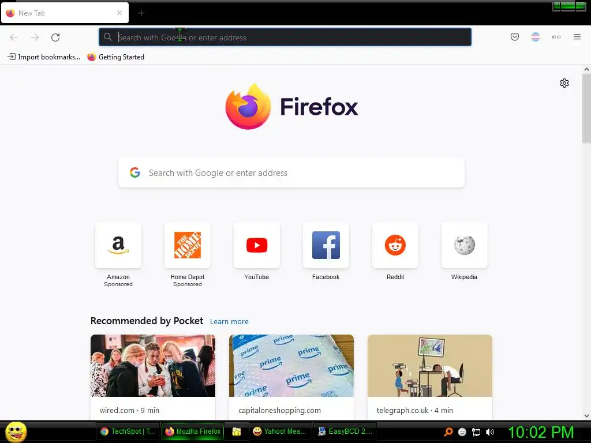Select the New Tab browser tab
The image size is (591, 443).
pos(65,13)
